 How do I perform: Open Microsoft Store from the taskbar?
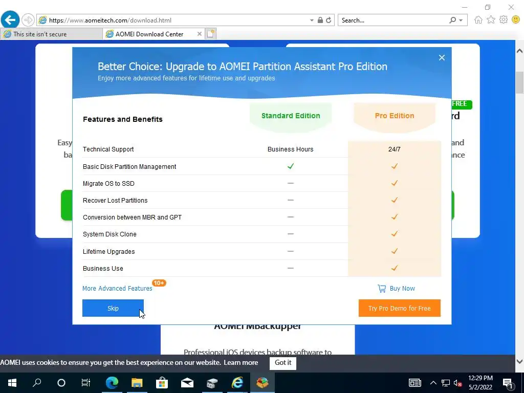(162, 383)
